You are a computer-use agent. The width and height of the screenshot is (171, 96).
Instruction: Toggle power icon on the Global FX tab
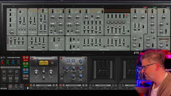click(x=24, y=76)
